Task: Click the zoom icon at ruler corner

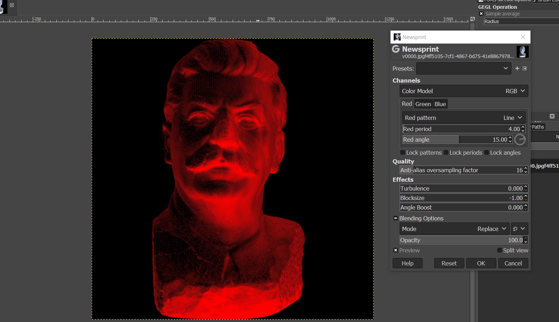Action: [x=473, y=19]
